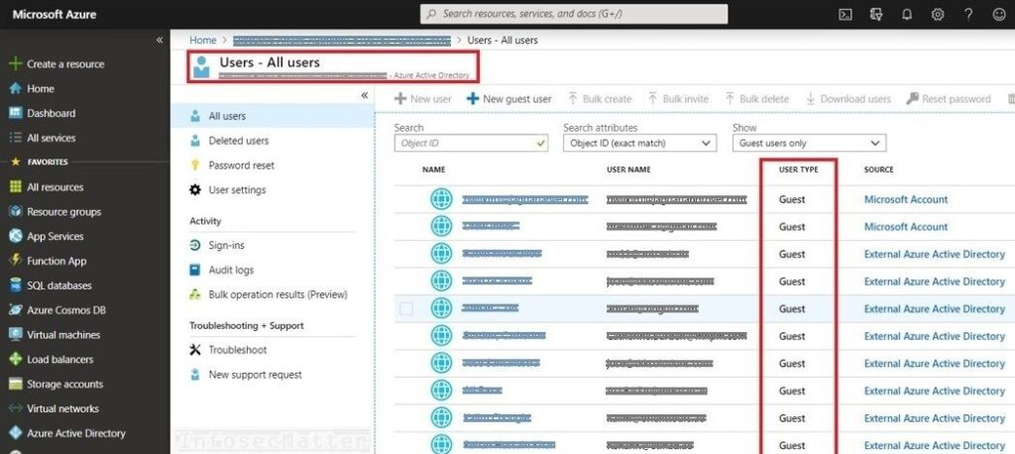
Task: Open the Search attributes dropdown
Action: tap(639, 143)
